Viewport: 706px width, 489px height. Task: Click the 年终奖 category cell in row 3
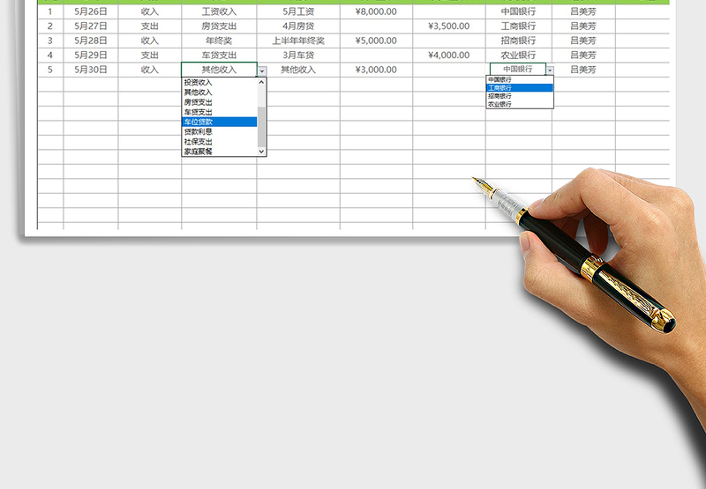pyautogui.click(x=219, y=41)
